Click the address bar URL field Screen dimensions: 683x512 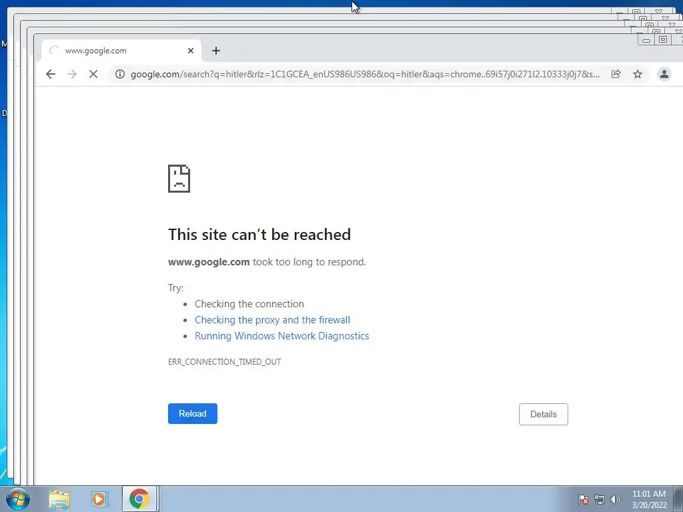[x=365, y=74]
